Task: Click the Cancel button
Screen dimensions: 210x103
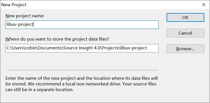Action: click(185, 33)
